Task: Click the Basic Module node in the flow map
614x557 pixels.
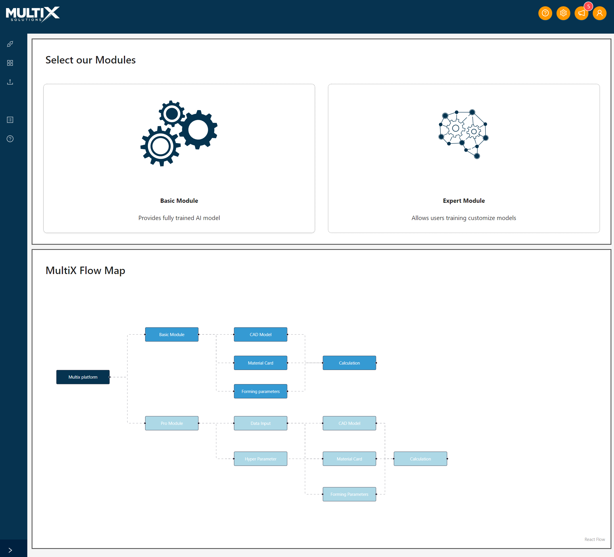Action: [172, 334]
